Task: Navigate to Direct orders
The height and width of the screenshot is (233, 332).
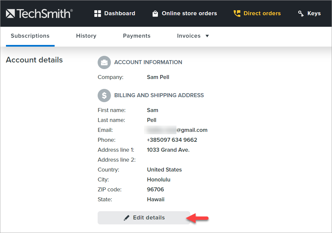Action: pyautogui.click(x=261, y=13)
